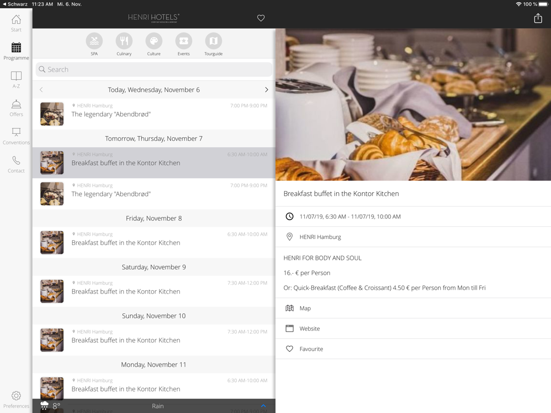
Task: Select Thursday's Breakfast buffet in the Kontor Kitchen
Action: 154,163
